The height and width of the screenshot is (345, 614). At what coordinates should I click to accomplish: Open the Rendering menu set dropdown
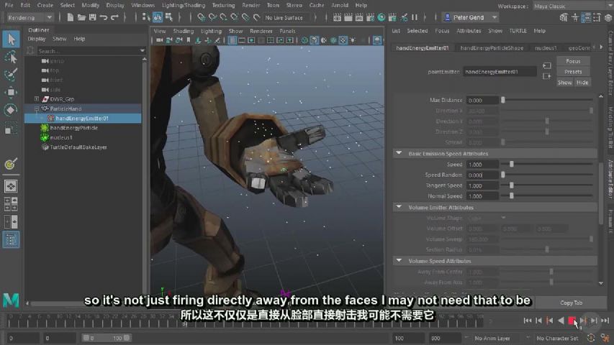coord(30,17)
